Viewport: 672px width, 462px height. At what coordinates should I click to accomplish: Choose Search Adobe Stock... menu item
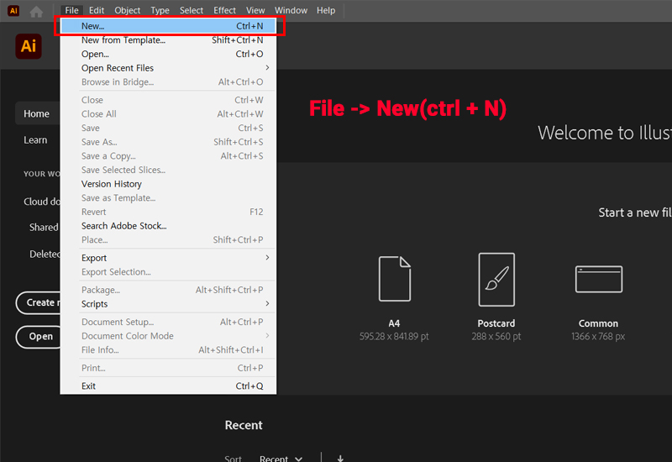169,226
